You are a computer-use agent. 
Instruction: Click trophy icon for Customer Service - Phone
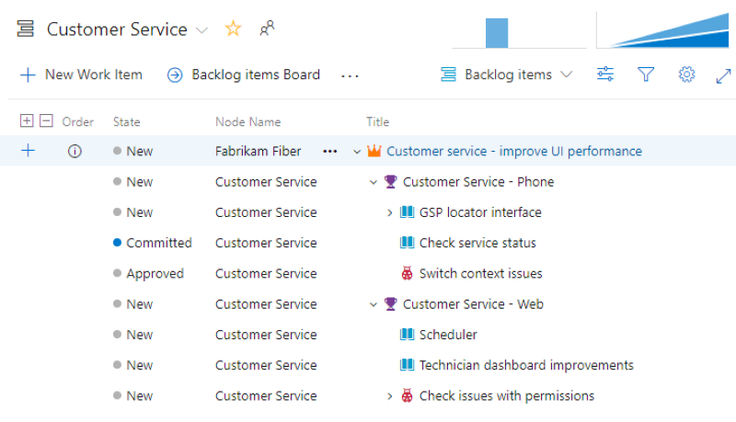(390, 181)
